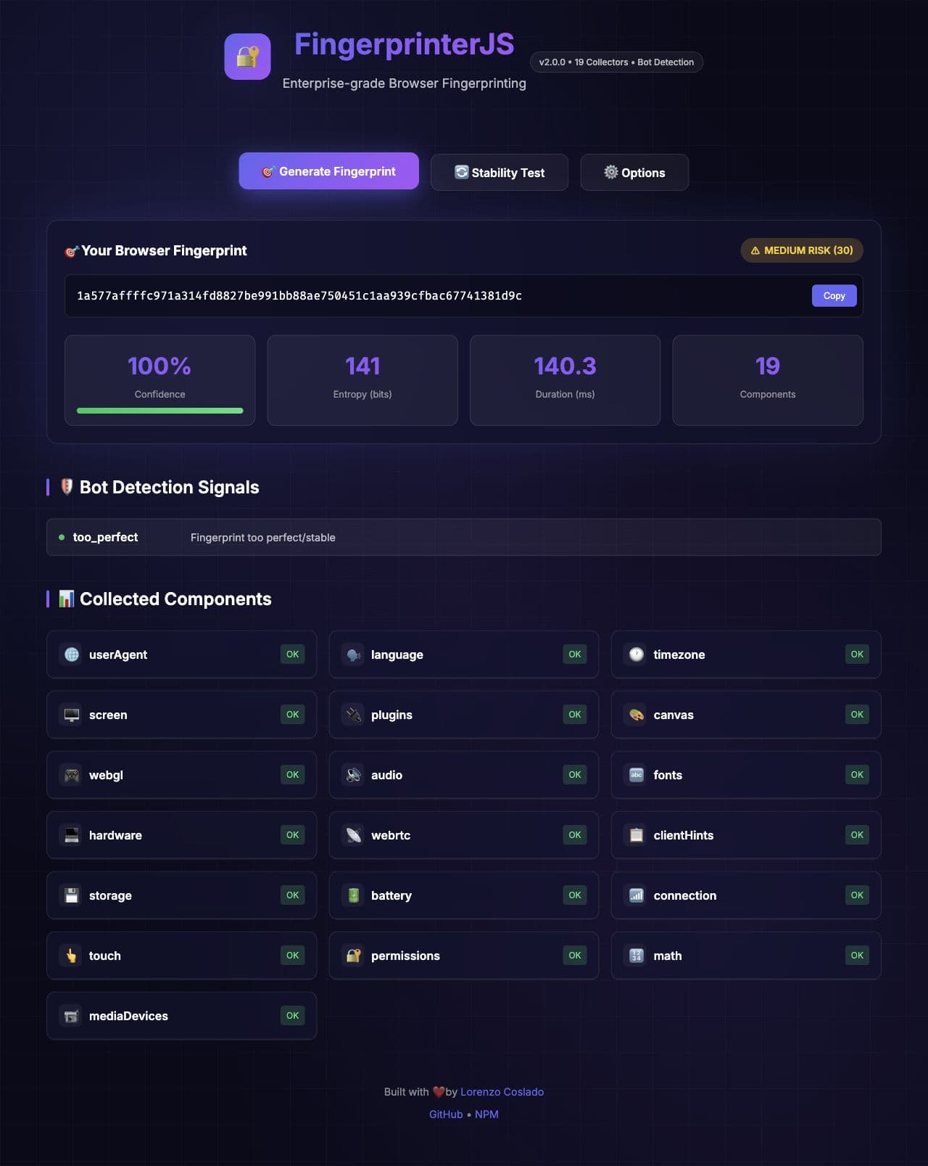Click the mediaDevices camera icon

tap(72, 1016)
